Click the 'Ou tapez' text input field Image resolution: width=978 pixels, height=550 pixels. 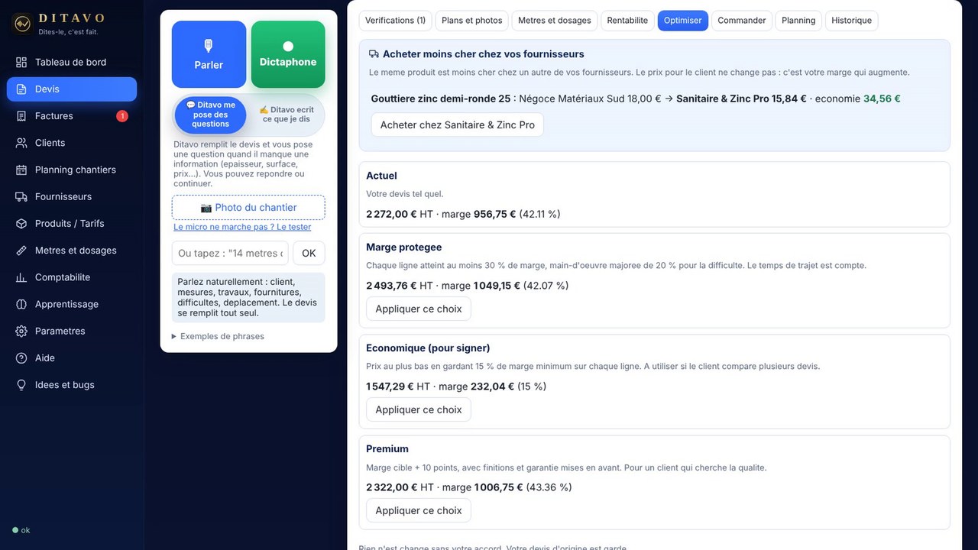point(230,254)
